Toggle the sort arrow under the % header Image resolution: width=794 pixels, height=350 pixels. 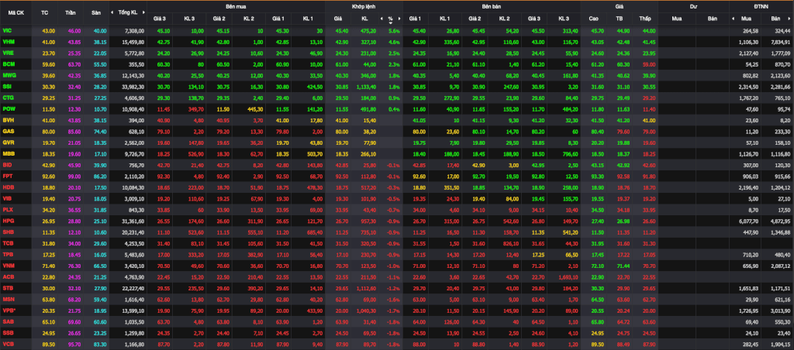click(x=391, y=23)
